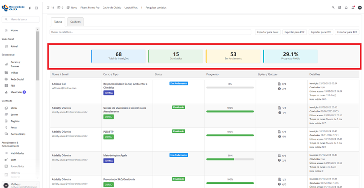Click Exportar para Excel button
Viewport: 364px width, 188px height.
268,32
